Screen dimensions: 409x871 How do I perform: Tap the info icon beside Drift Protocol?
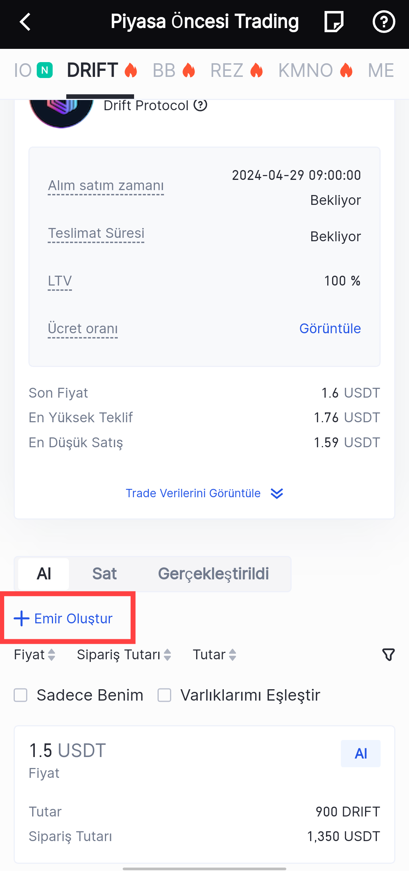200,105
